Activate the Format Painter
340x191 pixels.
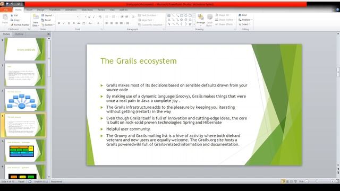point(20,25)
